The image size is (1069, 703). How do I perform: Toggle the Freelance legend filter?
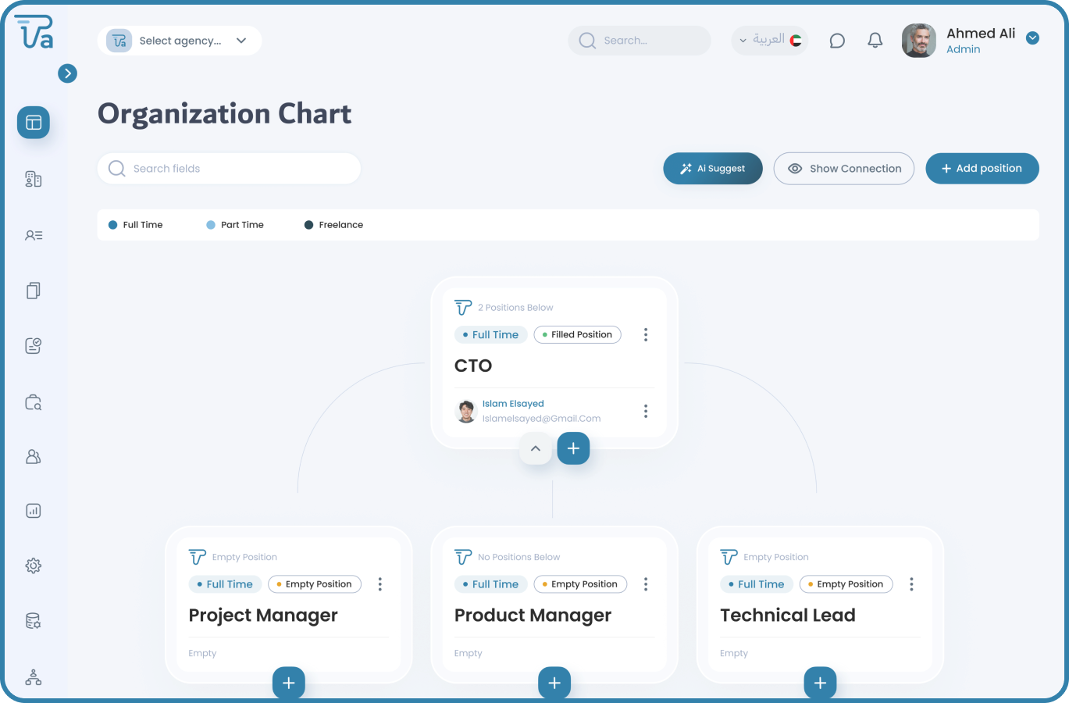333,225
